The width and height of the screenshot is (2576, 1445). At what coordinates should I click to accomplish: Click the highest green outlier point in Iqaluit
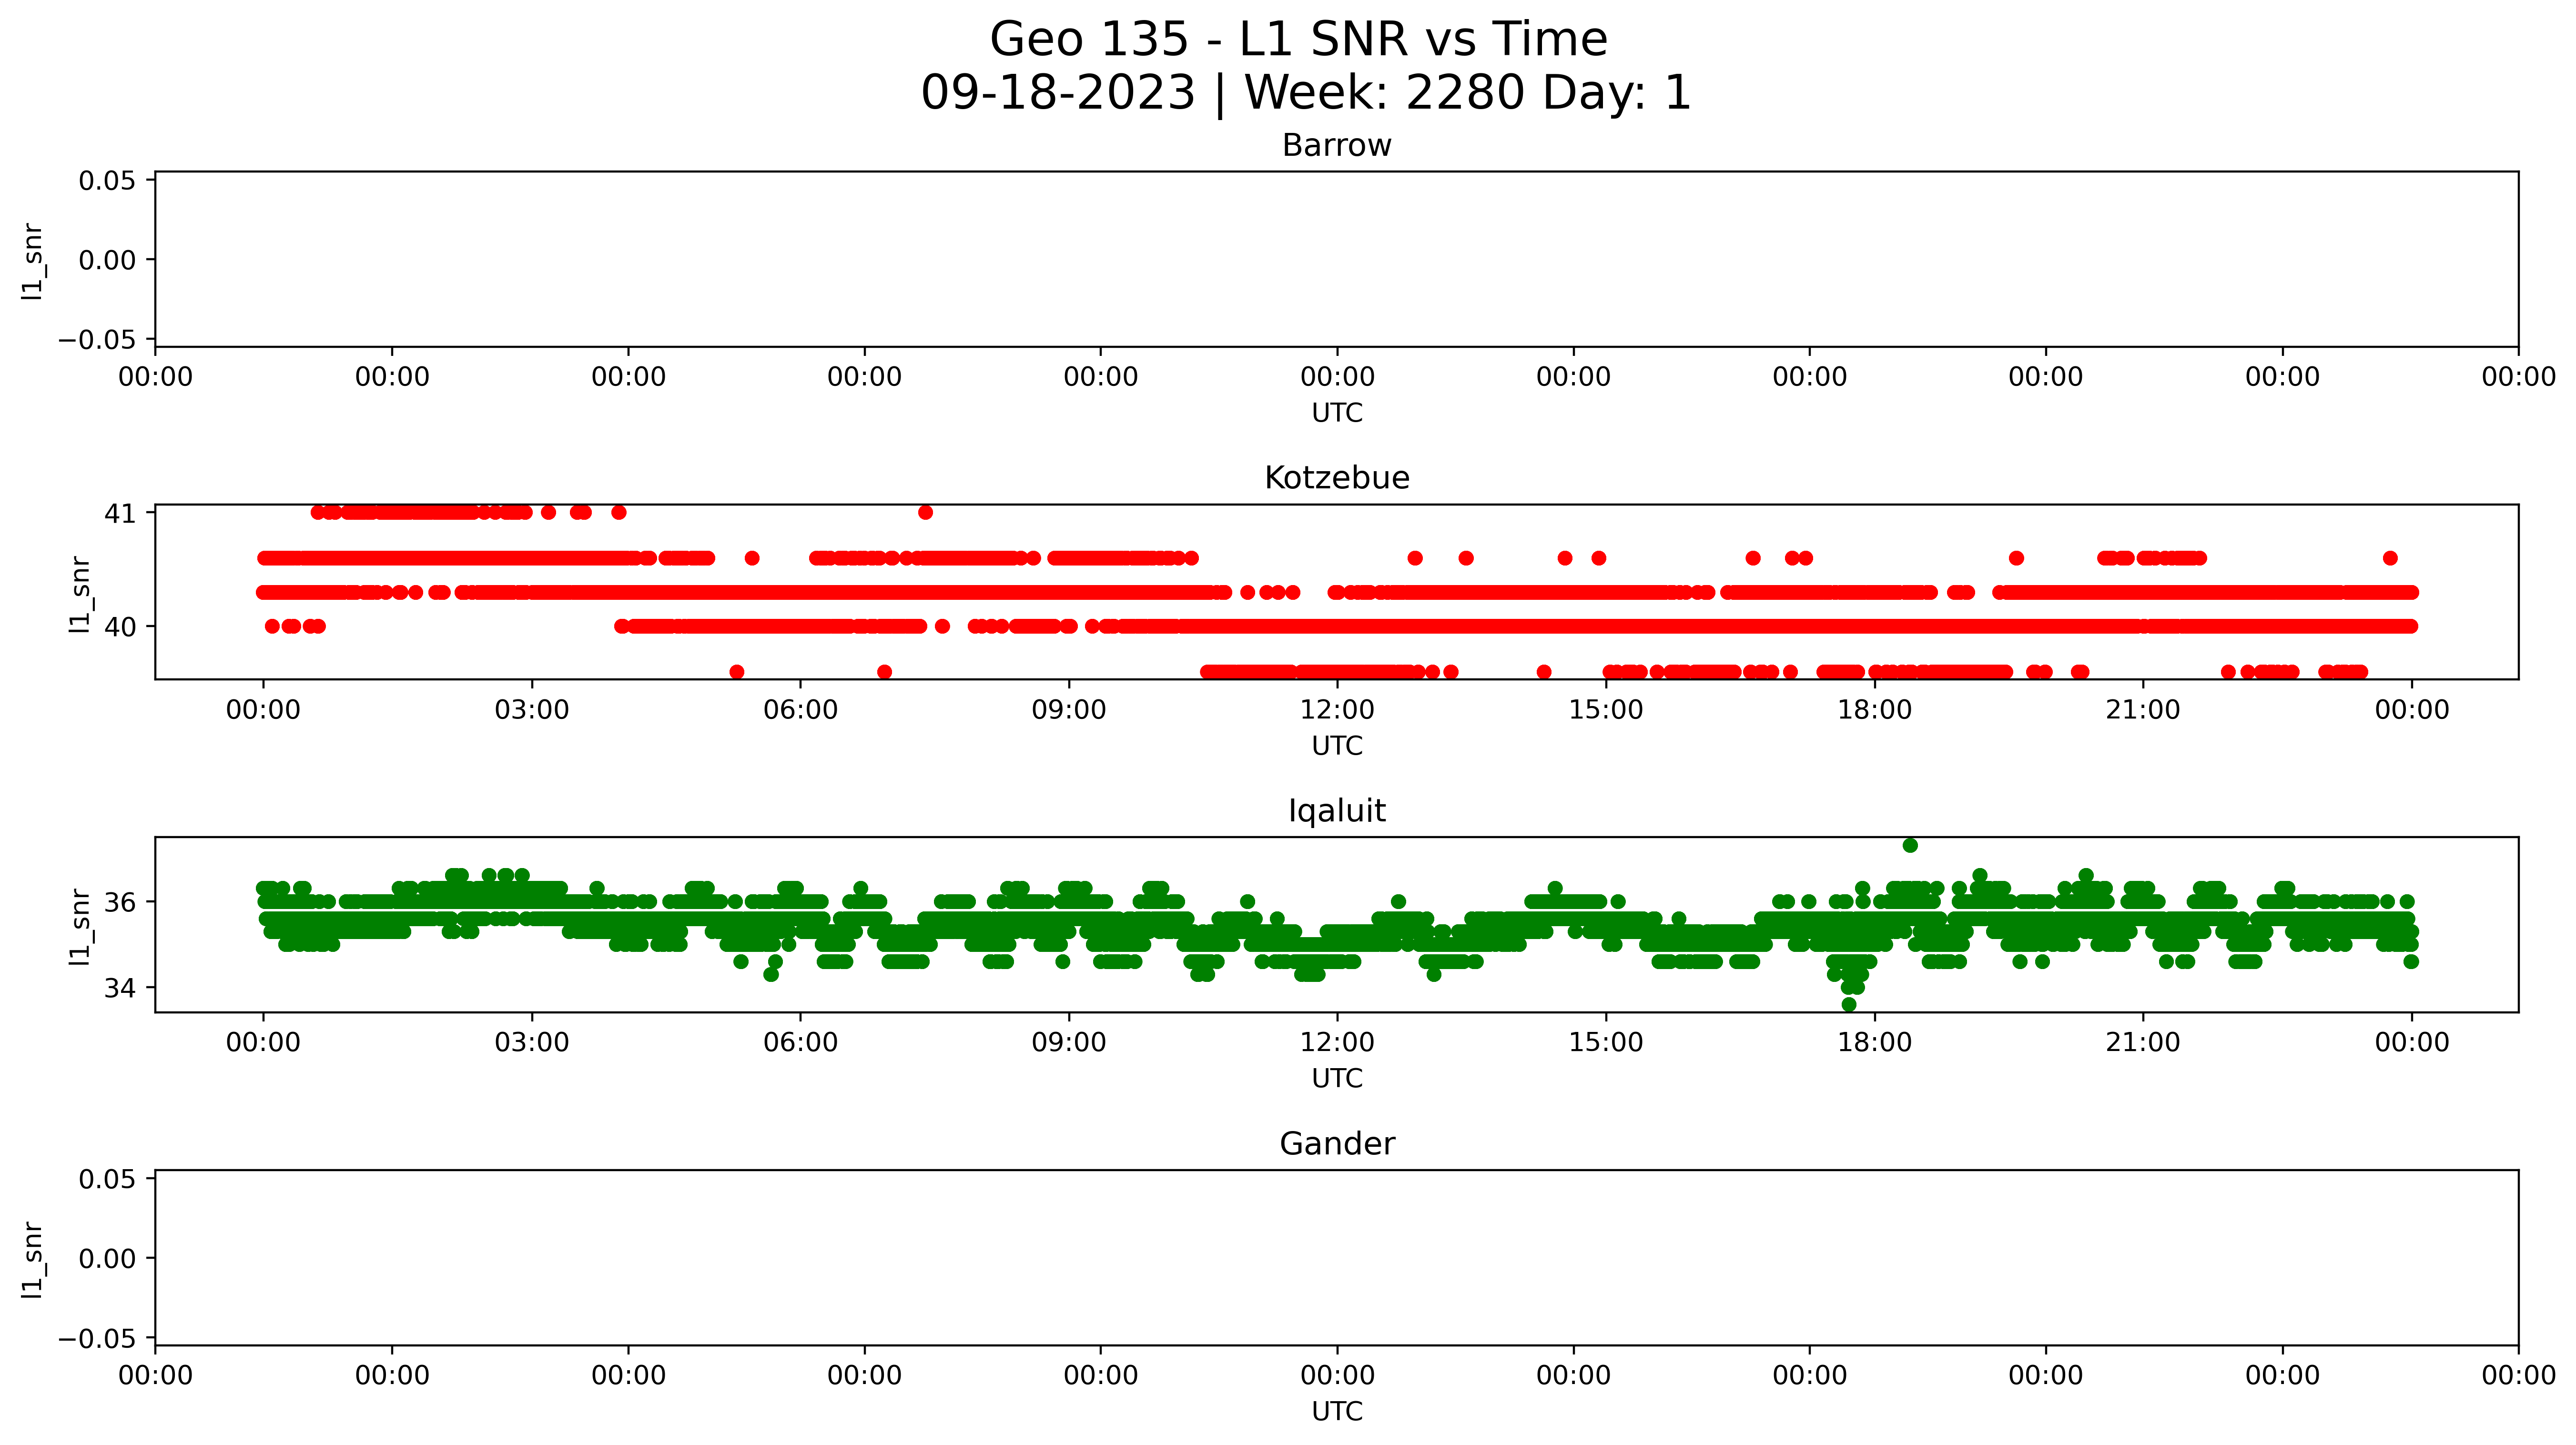1910,846
